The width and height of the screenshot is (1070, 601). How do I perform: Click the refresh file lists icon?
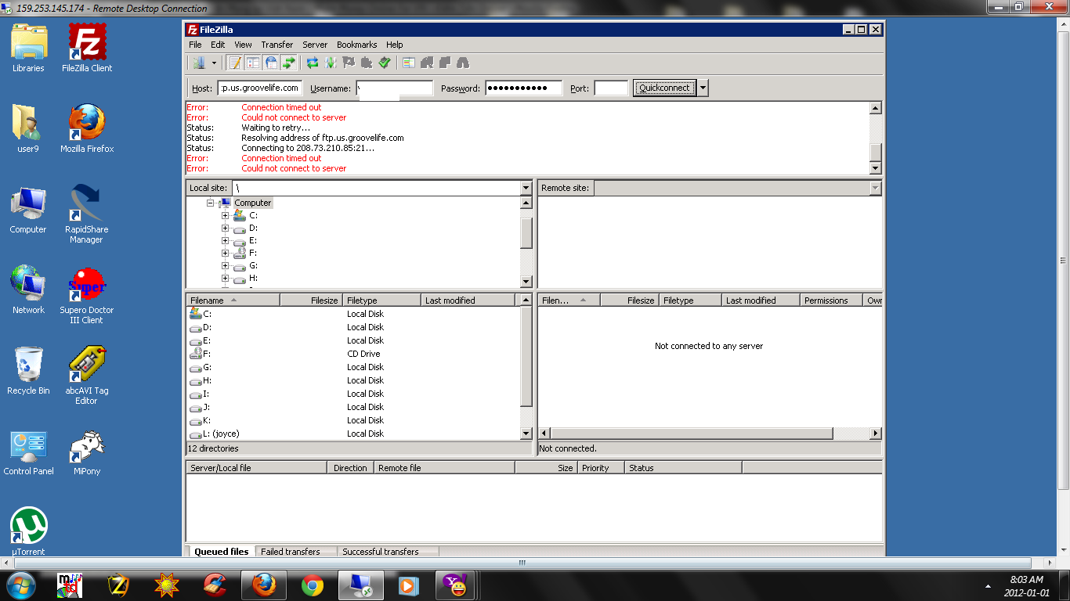(x=313, y=63)
